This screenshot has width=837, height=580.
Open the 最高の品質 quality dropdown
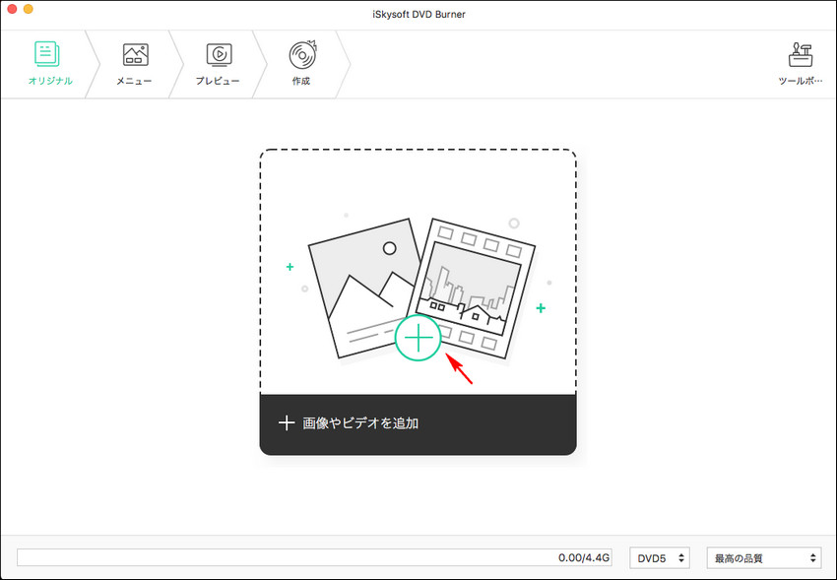(764, 558)
